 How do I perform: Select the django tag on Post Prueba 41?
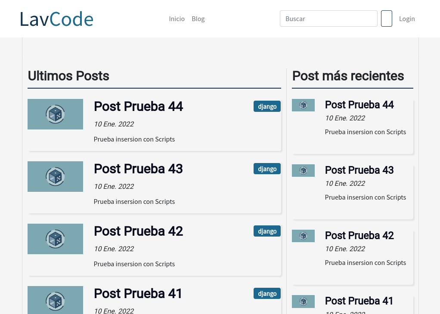[267, 293]
